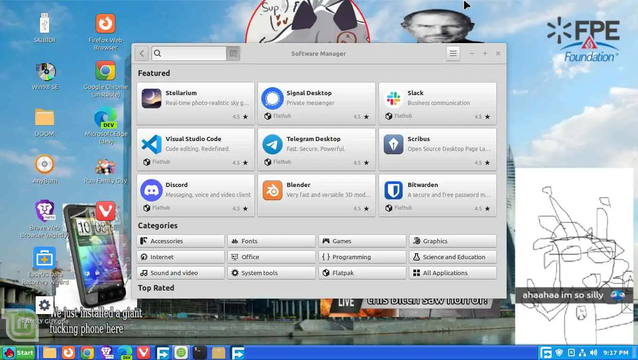This screenshot has width=638, height=360.
Task: Select the Google Chrome (unstable) desktop icon
Action: click(105, 79)
